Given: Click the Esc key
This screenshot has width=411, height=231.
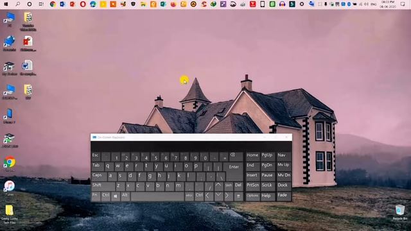Looking at the screenshot, I should click(x=96, y=157).
